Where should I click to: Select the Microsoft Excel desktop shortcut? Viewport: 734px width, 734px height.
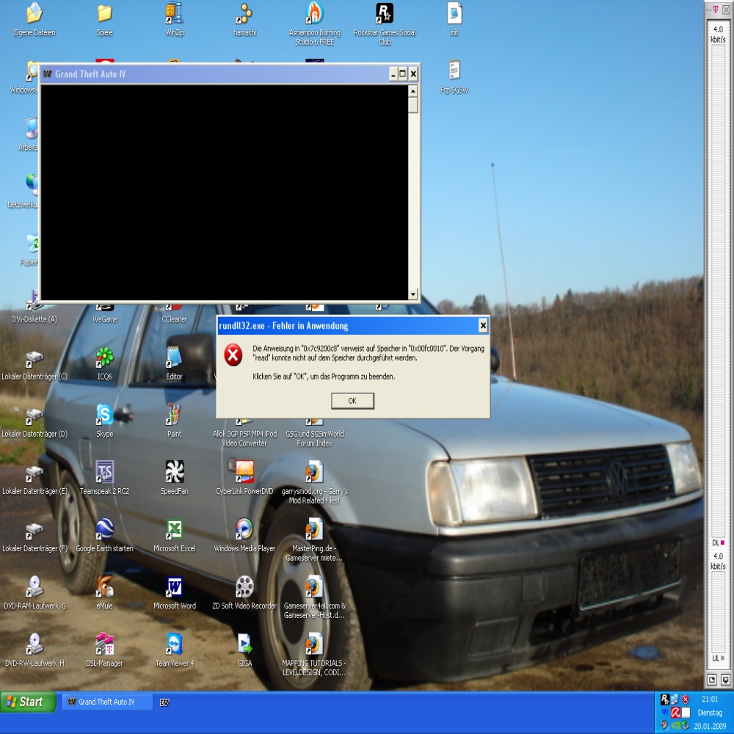click(175, 529)
